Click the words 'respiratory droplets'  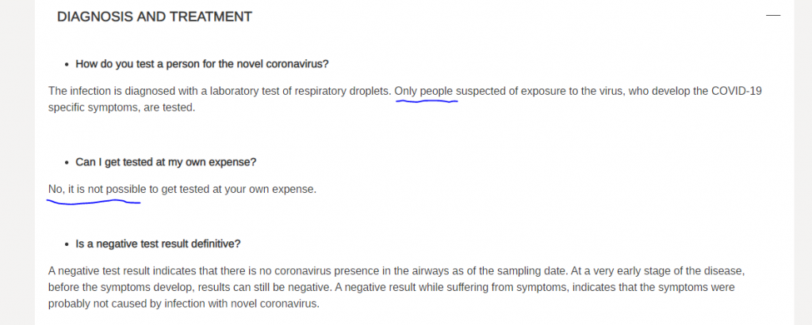(x=343, y=92)
